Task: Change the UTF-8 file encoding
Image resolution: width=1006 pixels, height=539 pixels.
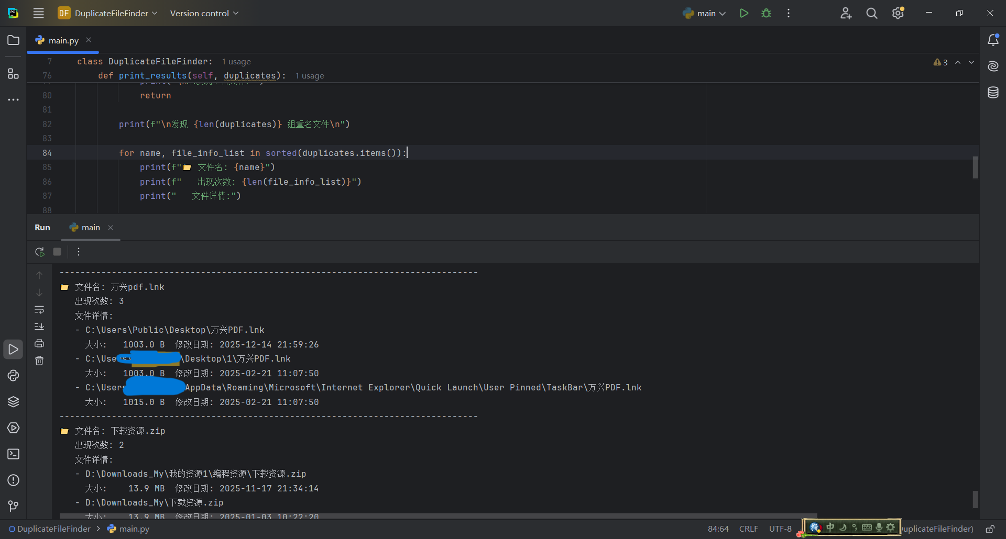Action: tap(780, 529)
